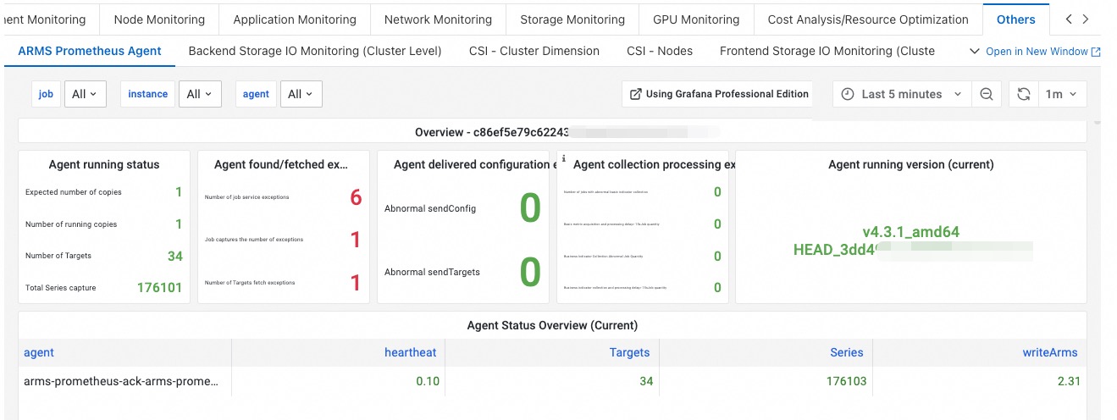Viewport: 1117px width, 420px height.
Task: Expand the 1m refresh interval dropdown
Action: 1062,94
